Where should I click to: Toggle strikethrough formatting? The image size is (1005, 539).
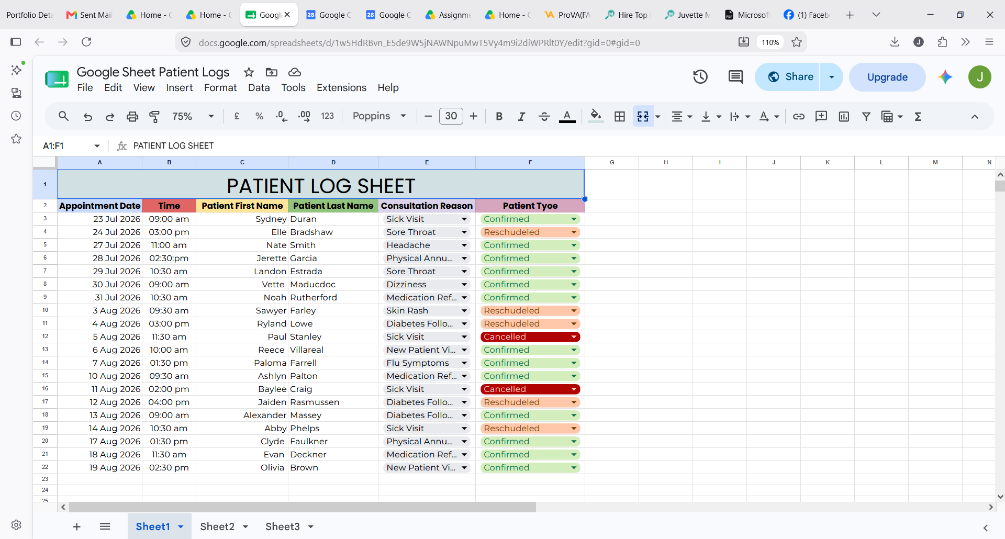pyautogui.click(x=544, y=116)
